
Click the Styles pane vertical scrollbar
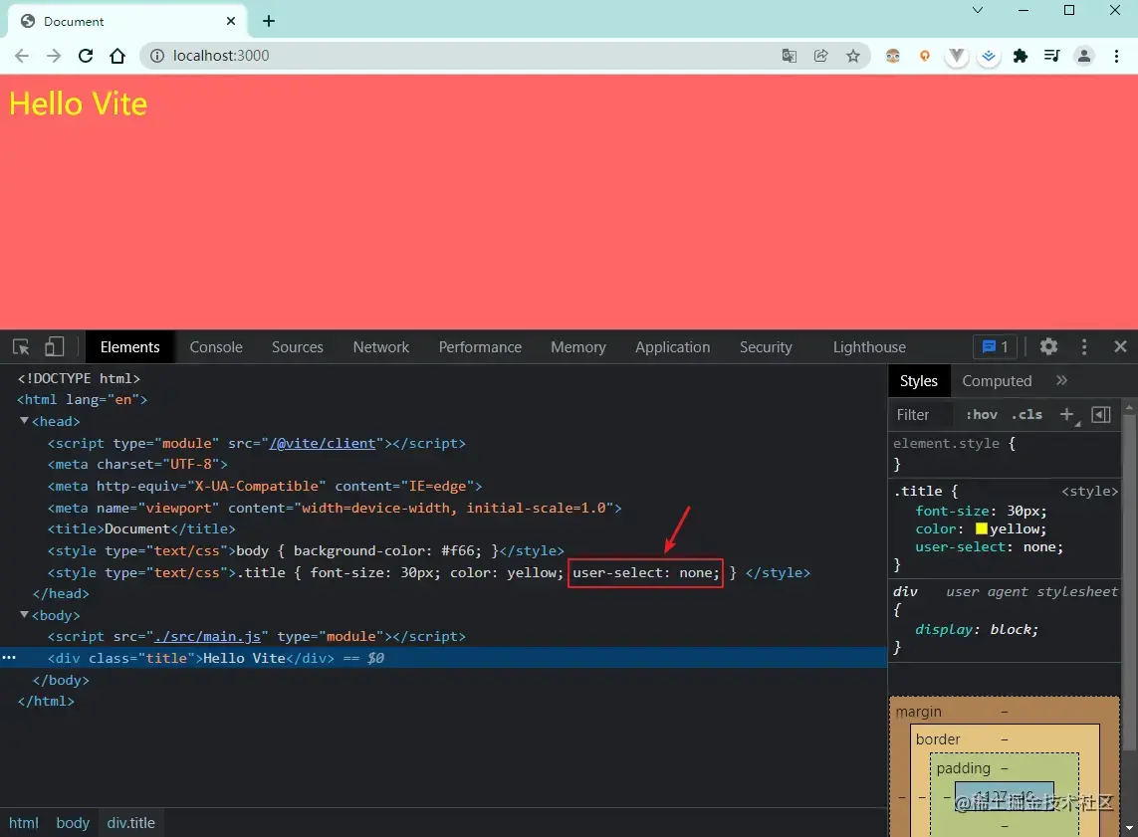tap(1129, 580)
